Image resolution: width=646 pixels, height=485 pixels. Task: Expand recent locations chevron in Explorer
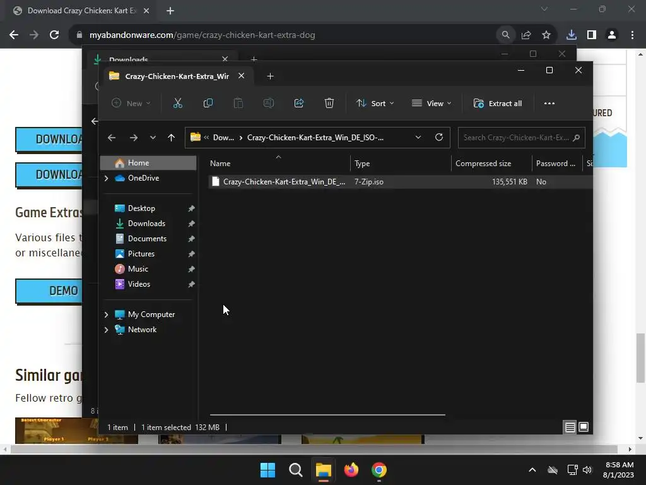pyautogui.click(x=153, y=138)
